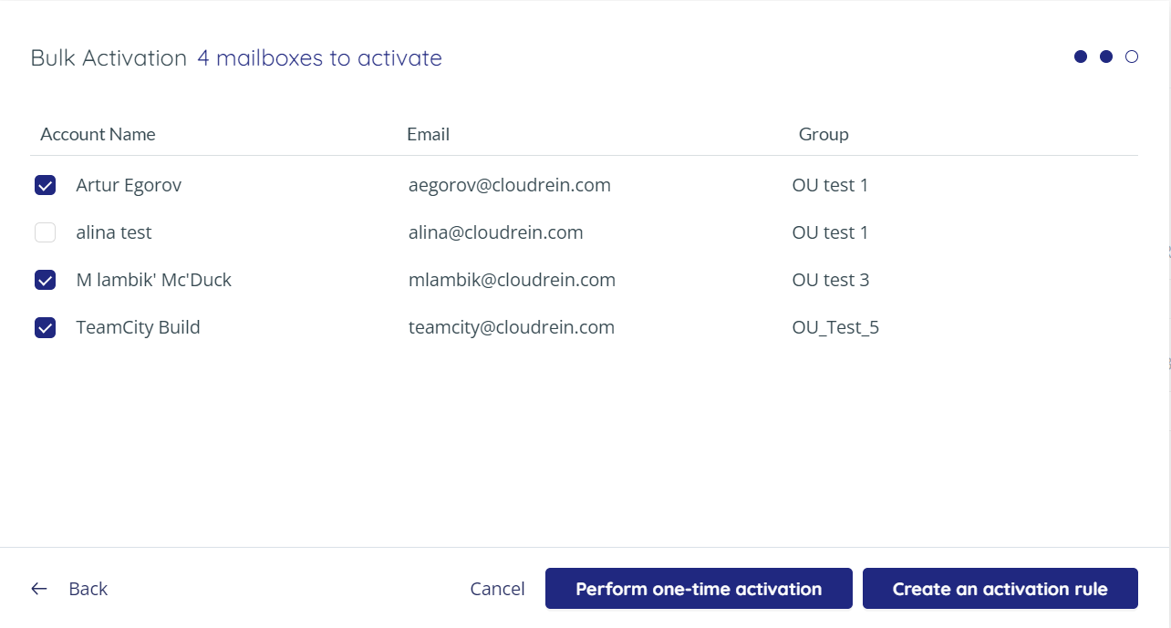Click the name alina test
The image size is (1171, 628).
click(114, 232)
